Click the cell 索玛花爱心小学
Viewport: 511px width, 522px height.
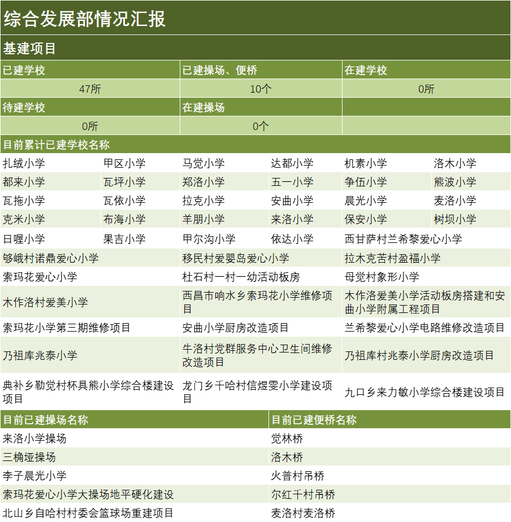[90, 276]
